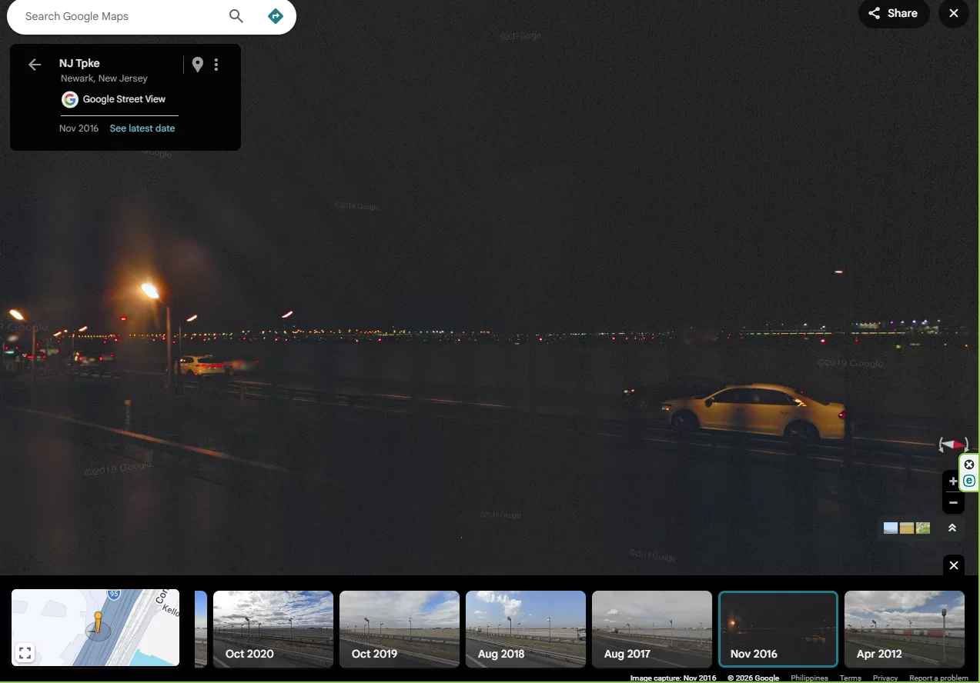Close the historical imagery timeline strip
980x683 pixels.
coord(954,565)
